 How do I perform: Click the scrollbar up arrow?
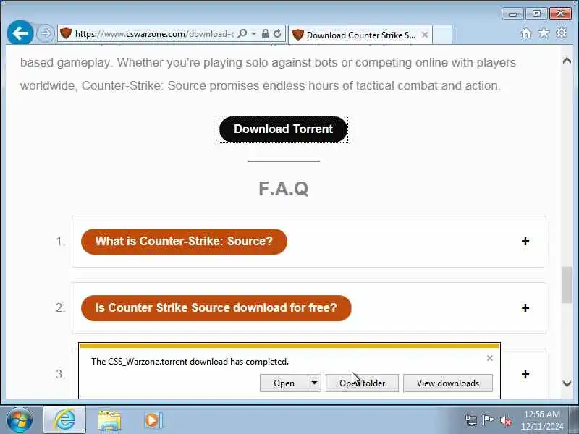(x=567, y=61)
